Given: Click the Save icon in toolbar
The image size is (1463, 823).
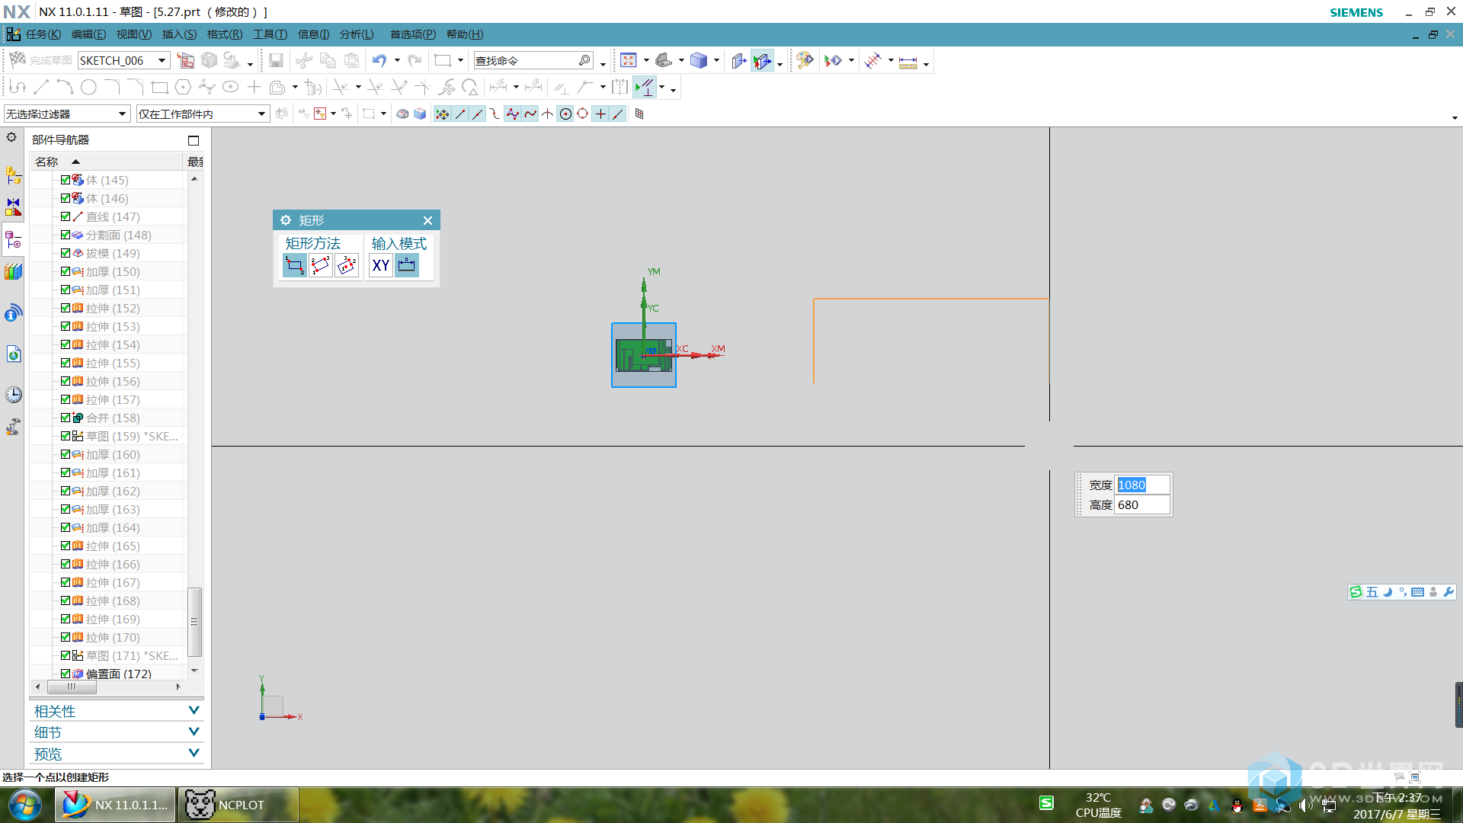Looking at the screenshot, I should point(276,60).
